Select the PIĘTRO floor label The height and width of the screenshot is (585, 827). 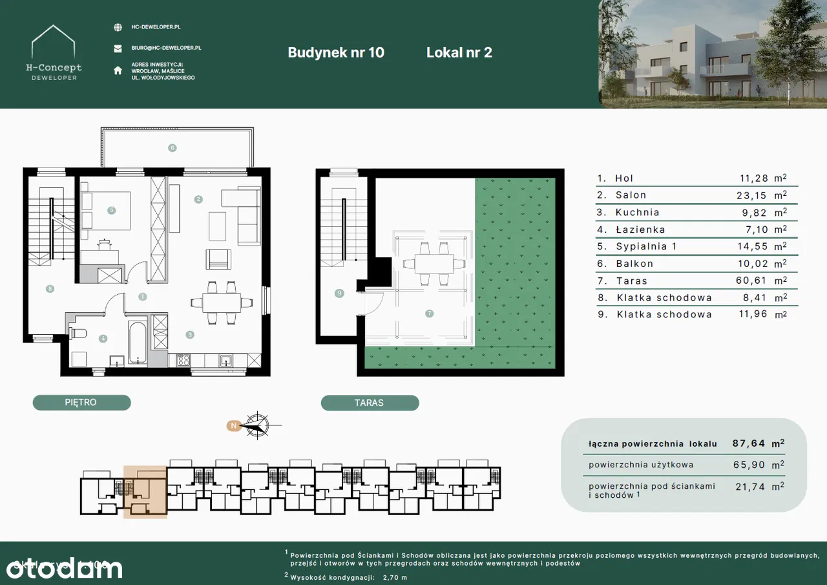click(81, 403)
